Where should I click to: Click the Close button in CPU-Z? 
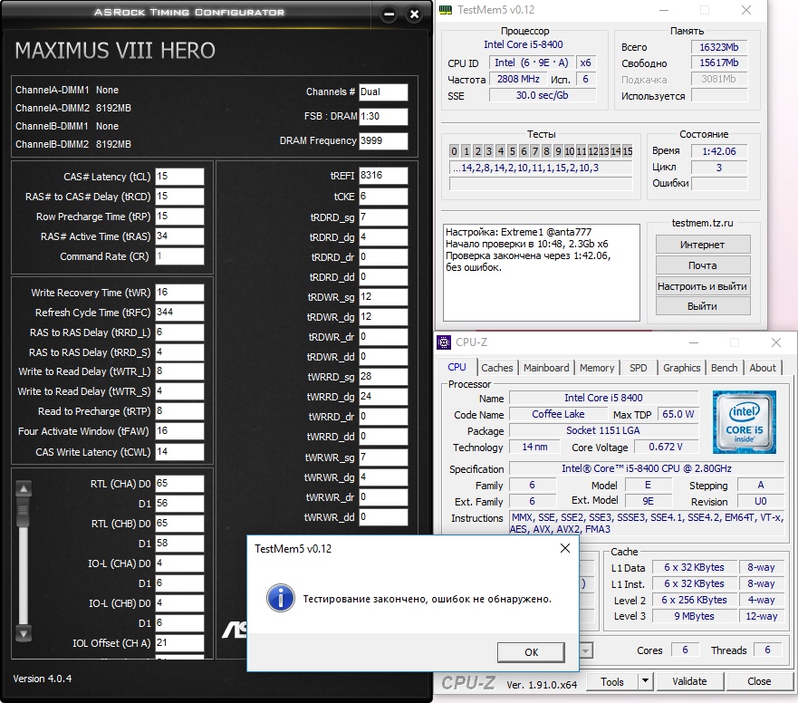point(759,681)
